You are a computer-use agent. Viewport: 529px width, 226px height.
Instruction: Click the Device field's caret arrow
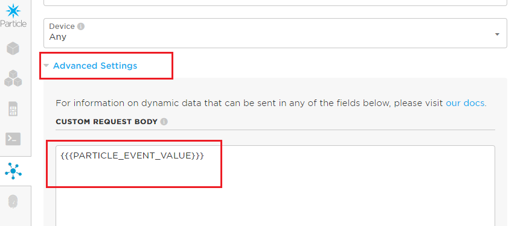click(x=497, y=34)
